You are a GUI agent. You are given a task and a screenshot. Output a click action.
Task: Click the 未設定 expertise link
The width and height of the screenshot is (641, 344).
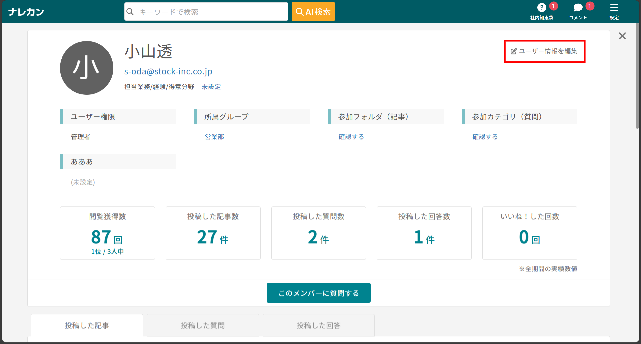click(211, 87)
